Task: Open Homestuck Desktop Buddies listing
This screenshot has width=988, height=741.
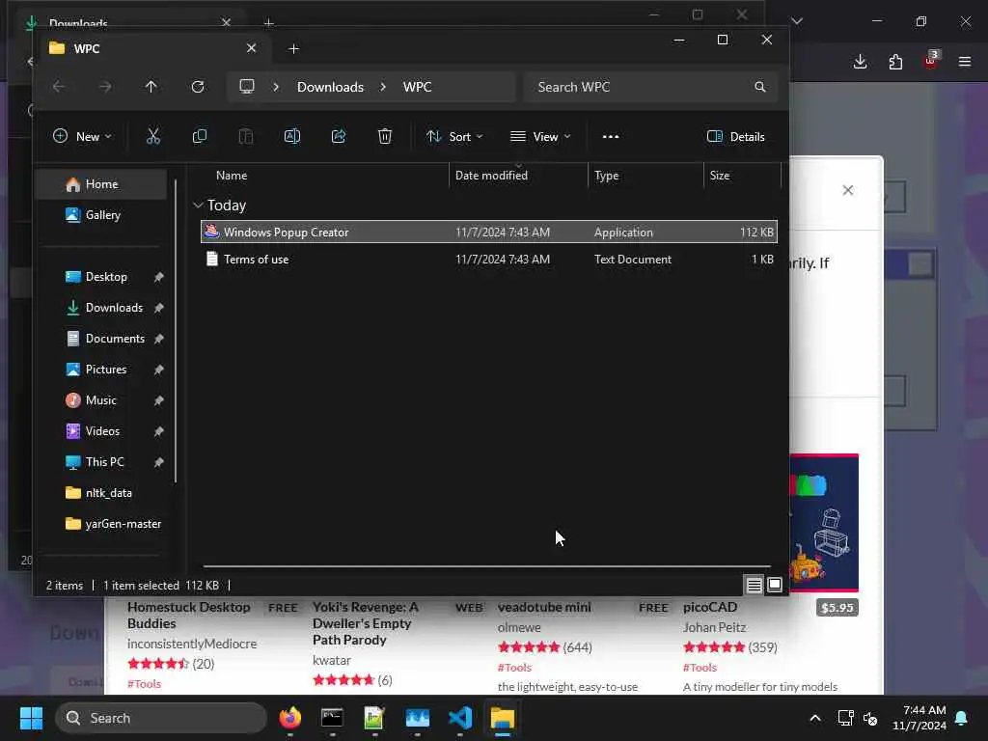Action: tap(189, 615)
